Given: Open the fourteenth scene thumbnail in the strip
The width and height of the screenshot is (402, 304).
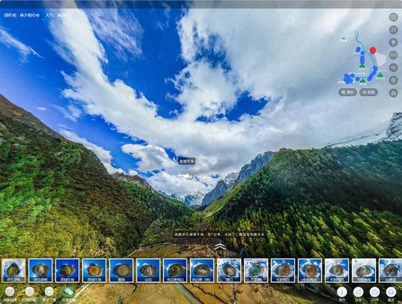Looking at the screenshot, I should pos(364,270).
